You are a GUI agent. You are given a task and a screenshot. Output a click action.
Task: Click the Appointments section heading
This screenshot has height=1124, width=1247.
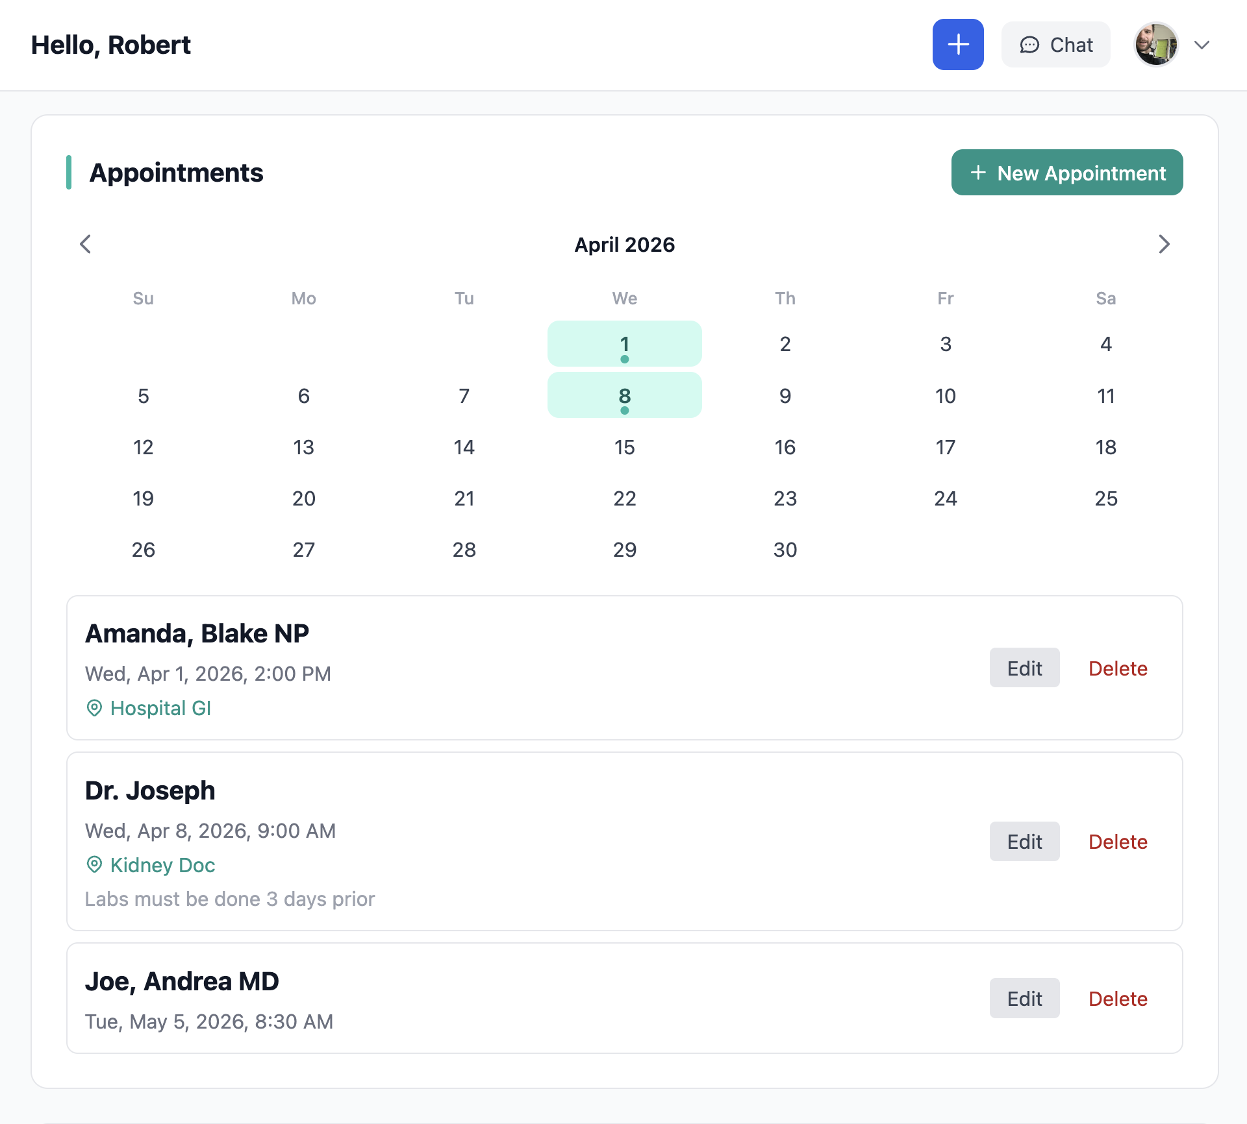tap(177, 172)
